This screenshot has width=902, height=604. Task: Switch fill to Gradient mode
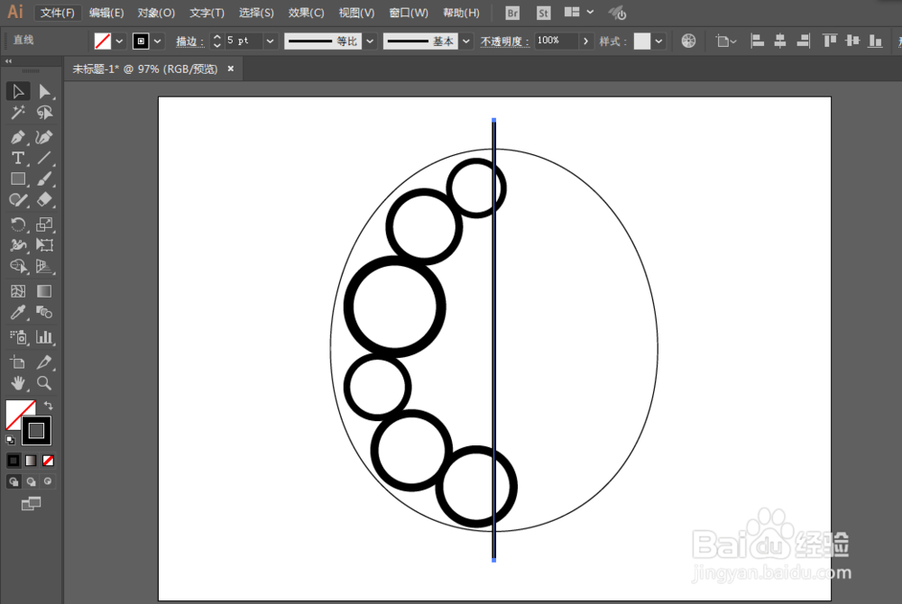pyautogui.click(x=30, y=460)
